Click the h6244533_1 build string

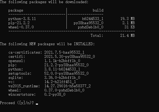93,19
